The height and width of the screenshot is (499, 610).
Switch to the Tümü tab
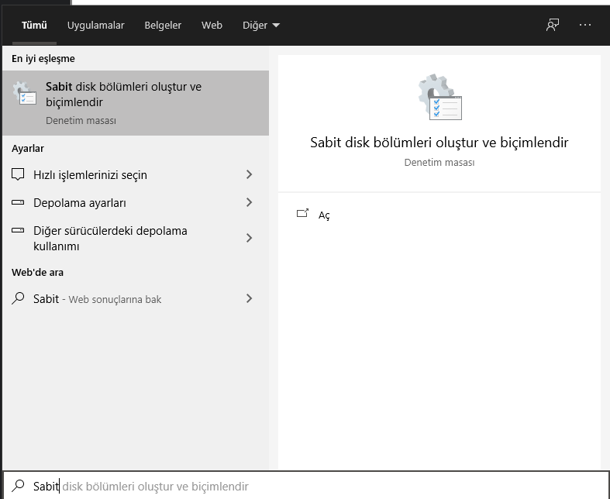tap(34, 26)
